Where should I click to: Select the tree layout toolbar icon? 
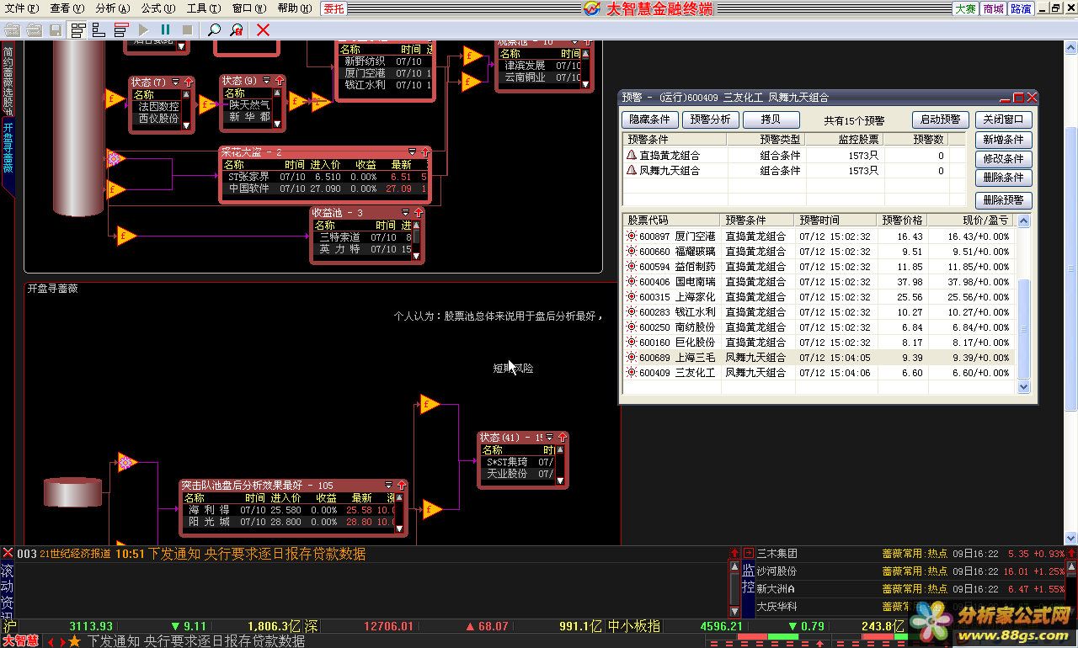click(x=99, y=30)
